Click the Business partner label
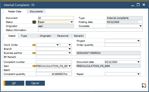 point(13,53)
